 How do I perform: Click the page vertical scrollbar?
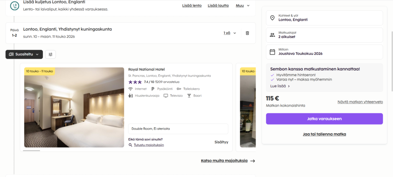point(392,61)
